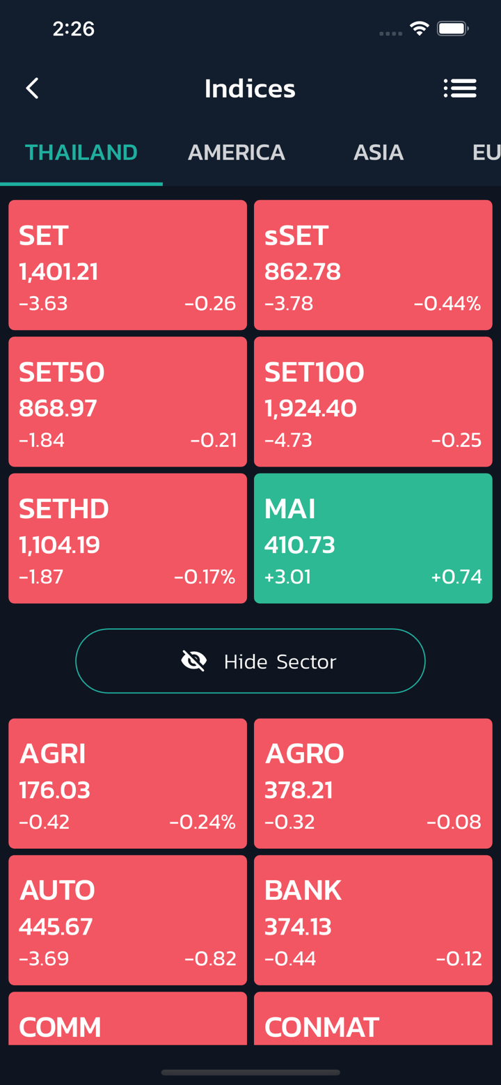The width and height of the screenshot is (501, 1085).
Task: Select the SET50 index tile
Action: click(x=127, y=402)
